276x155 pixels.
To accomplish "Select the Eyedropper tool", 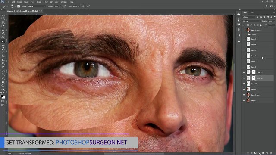I will pos(3,34).
